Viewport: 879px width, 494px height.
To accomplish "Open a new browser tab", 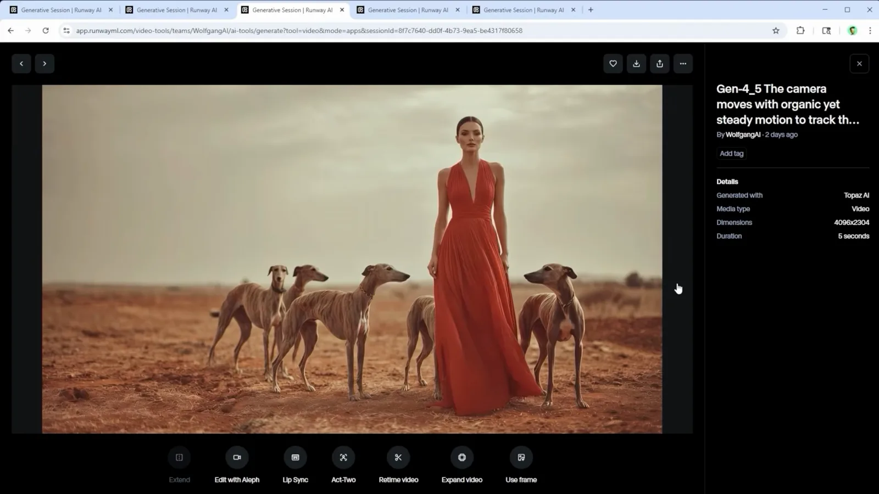I will pos(591,10).
